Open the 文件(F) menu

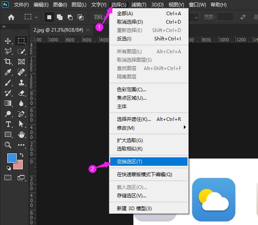[x=21, y=5]
